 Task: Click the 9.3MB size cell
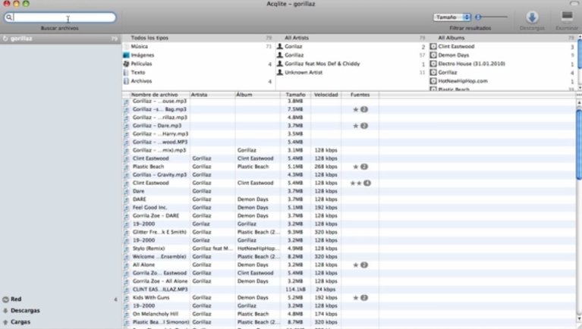[295, 232]
